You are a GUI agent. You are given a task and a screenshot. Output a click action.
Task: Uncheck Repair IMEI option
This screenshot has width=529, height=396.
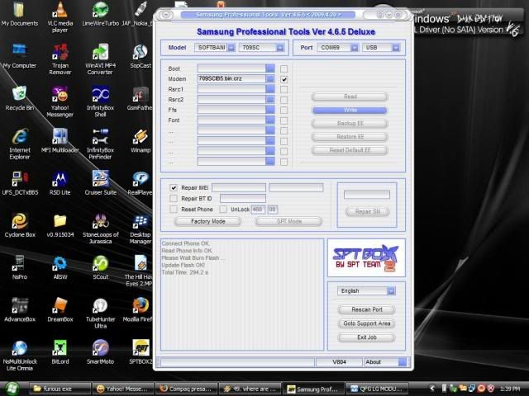[x=174, y=187]
